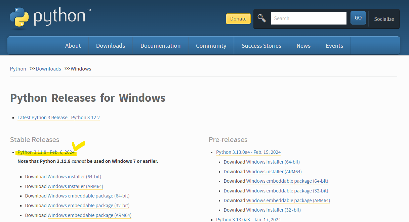Click the magnifying glass search icon
This screenshot has height=222, width=409.
[261, 18]
